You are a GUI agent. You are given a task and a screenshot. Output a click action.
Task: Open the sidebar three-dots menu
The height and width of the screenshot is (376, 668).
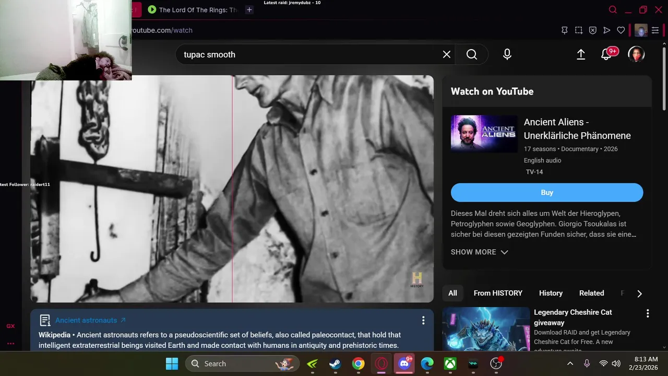(x=10, y=344)
